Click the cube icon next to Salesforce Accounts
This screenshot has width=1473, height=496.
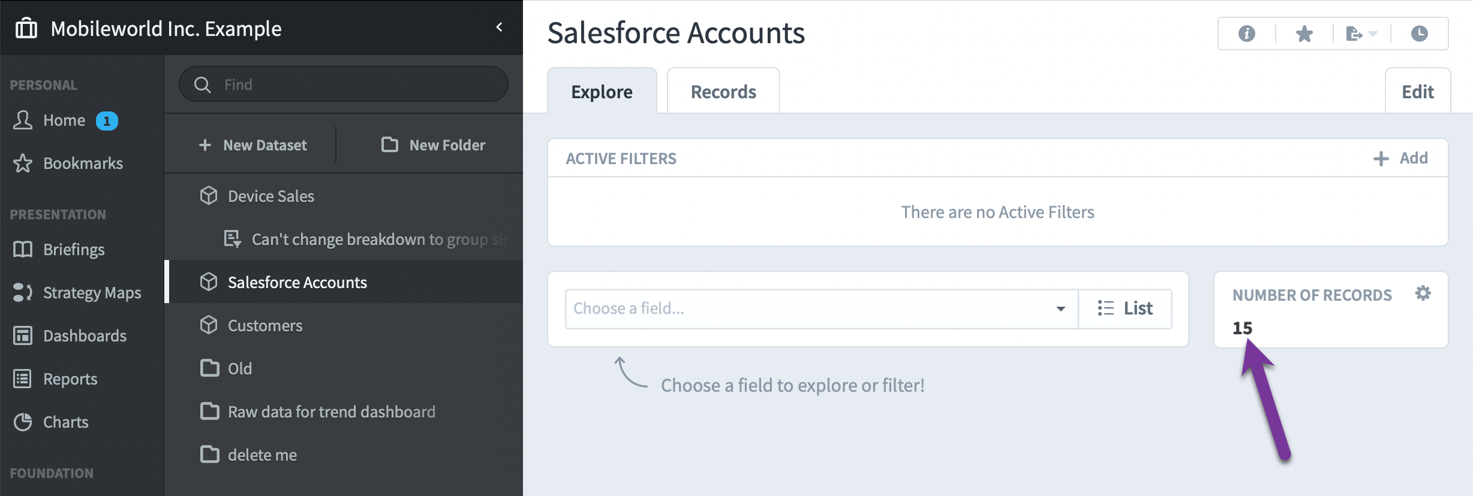coord(209,282)
